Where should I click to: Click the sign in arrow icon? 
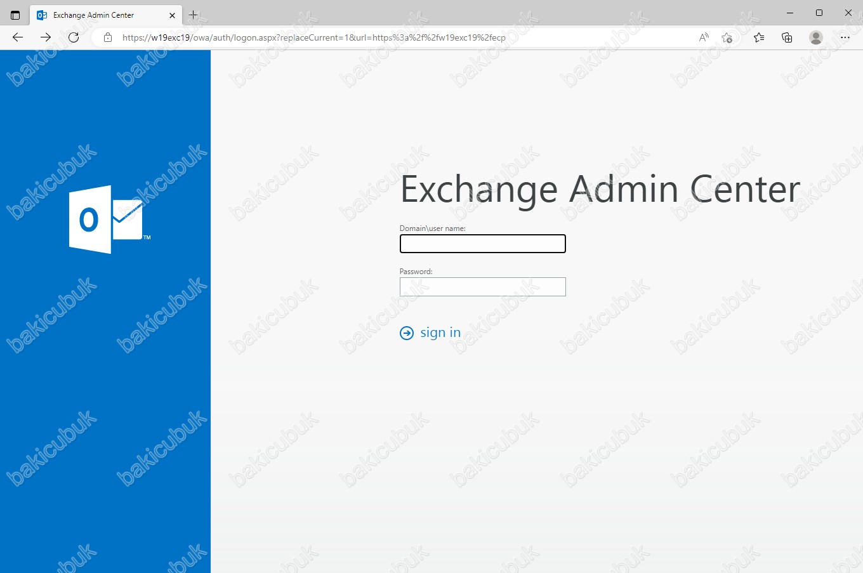coord(407,333)
